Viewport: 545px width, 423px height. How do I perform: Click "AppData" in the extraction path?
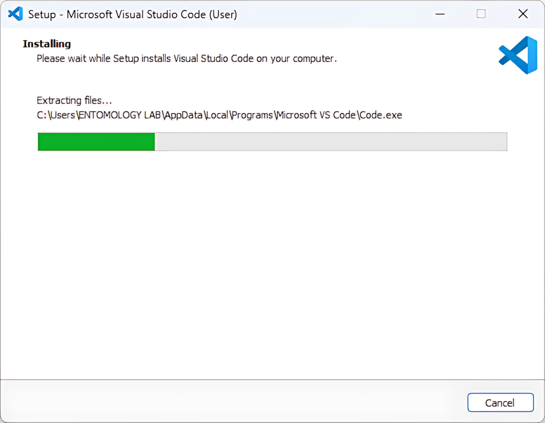click(x=184, y=115)
